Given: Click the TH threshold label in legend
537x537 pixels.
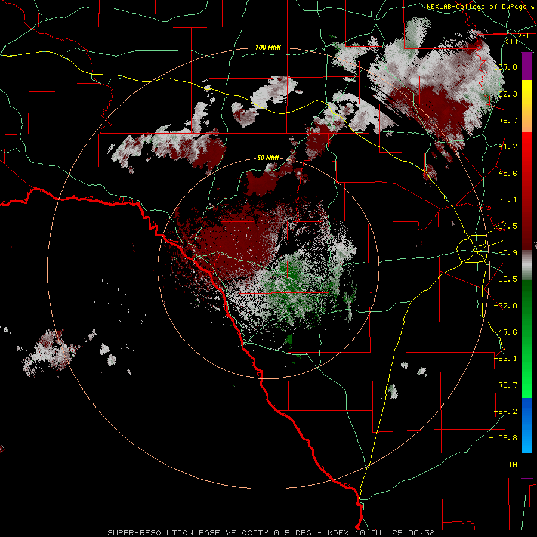Looking at the screenshot, I should click(513, 464).
